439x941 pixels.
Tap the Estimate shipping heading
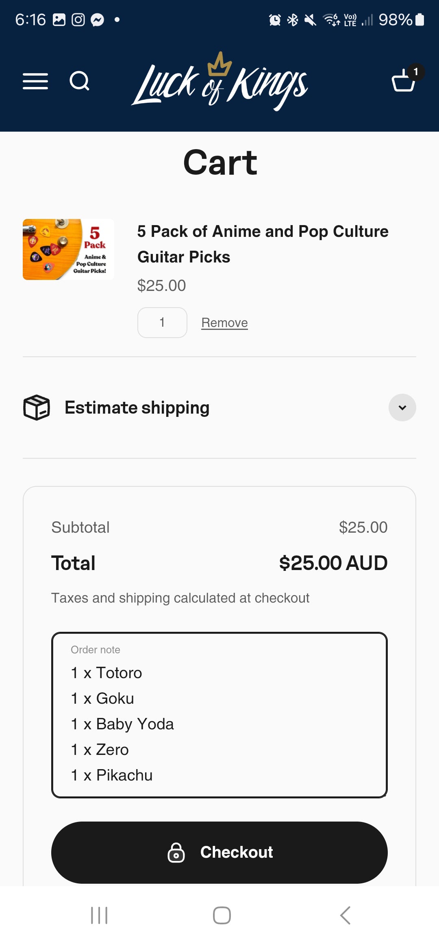tap(137, 408)
